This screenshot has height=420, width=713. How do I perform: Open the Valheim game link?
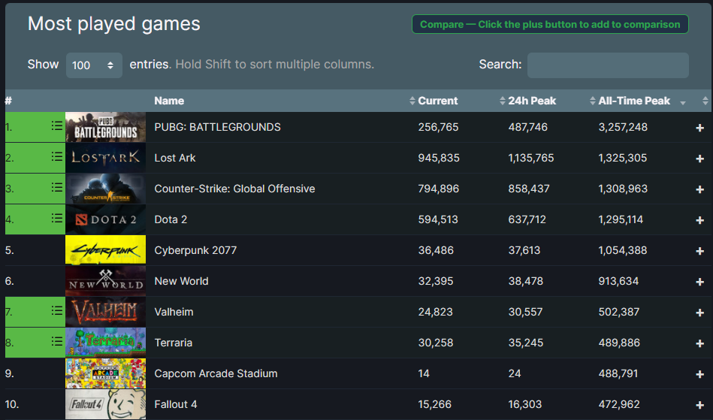pos(174,313)
